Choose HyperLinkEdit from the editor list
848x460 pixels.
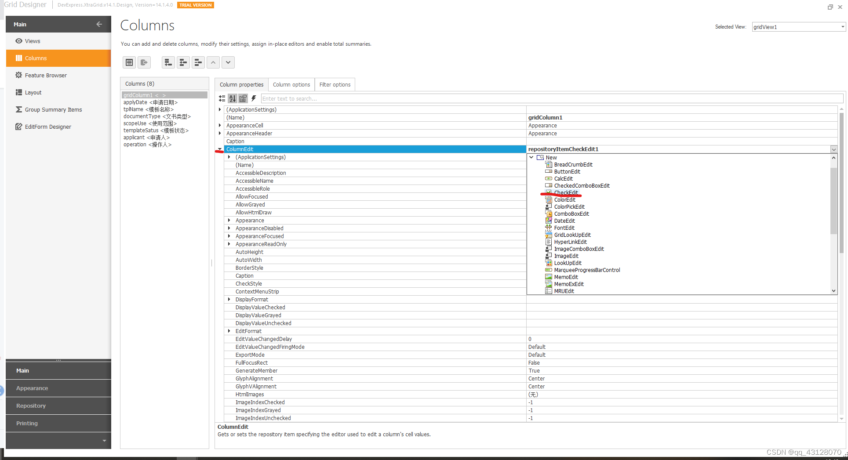coord(570,242)
